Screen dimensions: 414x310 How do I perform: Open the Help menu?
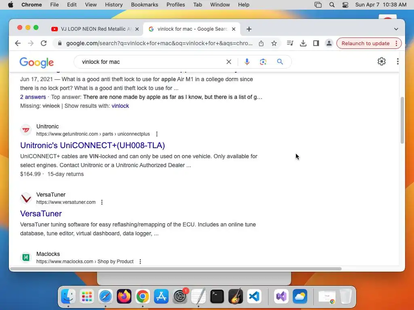243,5
